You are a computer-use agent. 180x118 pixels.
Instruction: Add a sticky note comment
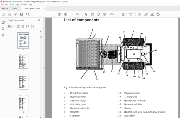point(140,14)
